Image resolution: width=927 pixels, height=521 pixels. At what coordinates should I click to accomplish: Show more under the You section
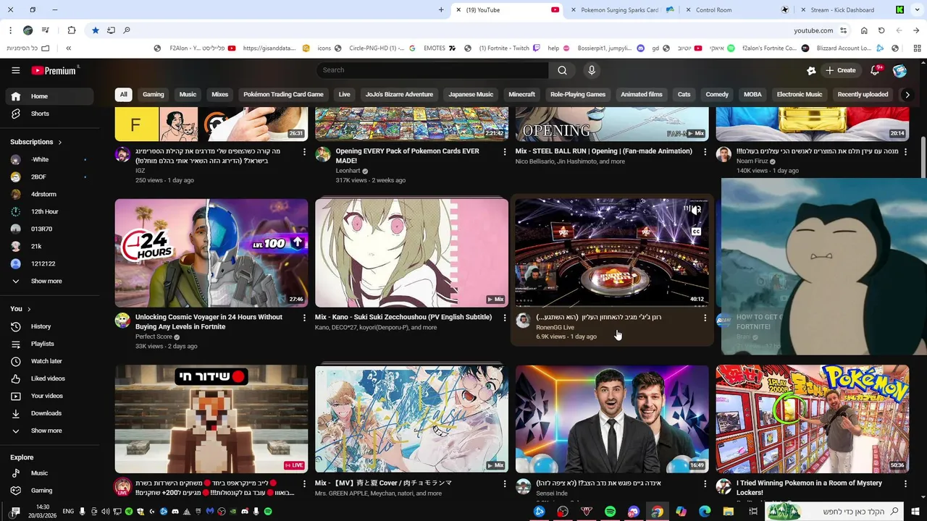tap(47, 431)
